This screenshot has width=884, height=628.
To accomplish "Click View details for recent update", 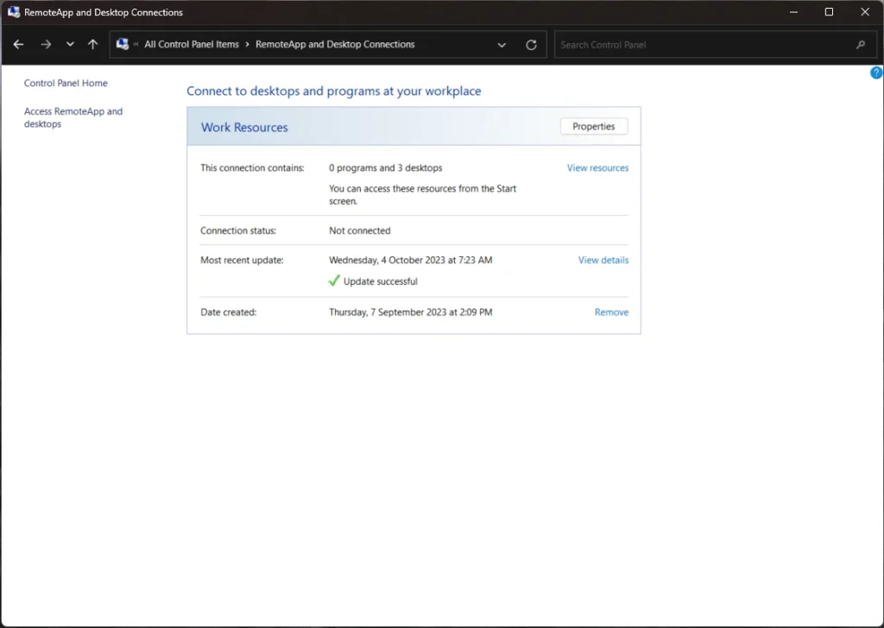I will [603, 261].
